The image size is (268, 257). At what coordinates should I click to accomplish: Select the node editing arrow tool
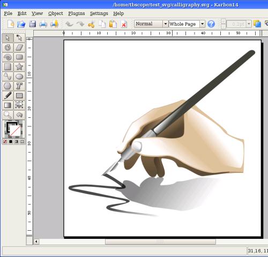coord(19,38)
